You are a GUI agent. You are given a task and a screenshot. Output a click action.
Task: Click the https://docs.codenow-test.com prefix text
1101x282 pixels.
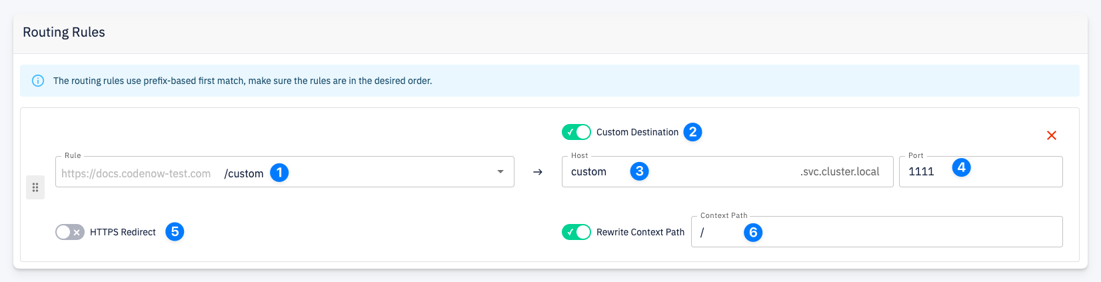[136, 173]
